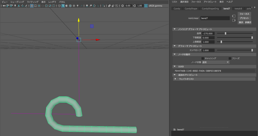Viewport: 258px width, 136px height.
Task: Click the 表示 button below プリセット
Action: coord(241,22)
